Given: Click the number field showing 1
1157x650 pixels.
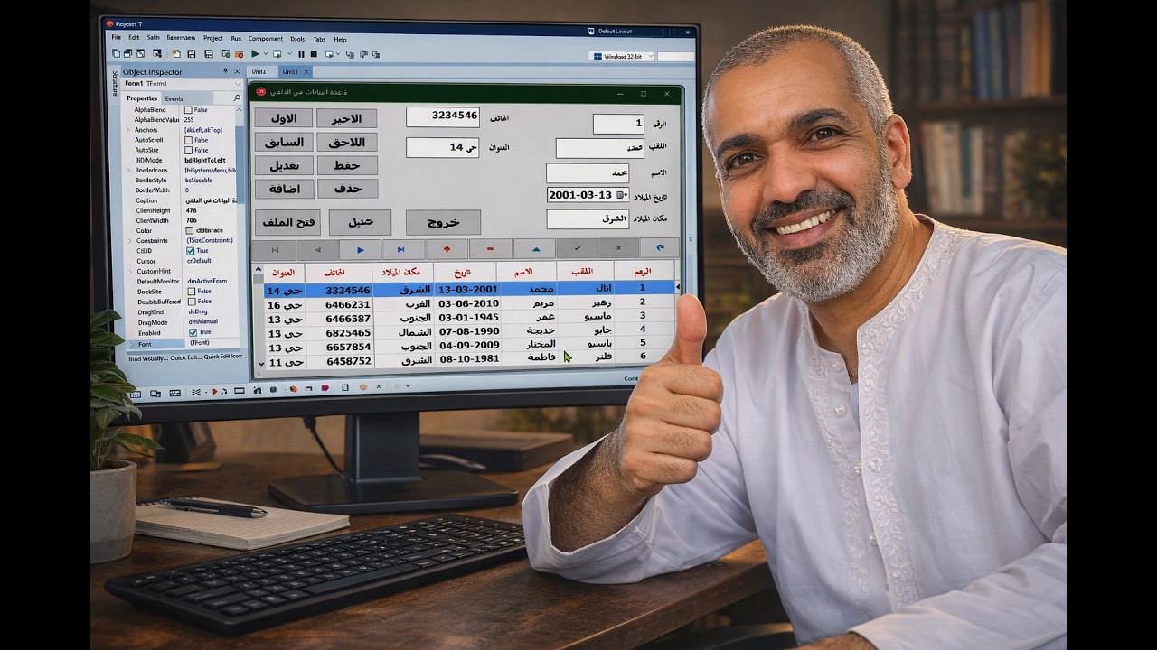Looking at the screenshot, I should (618, 124).
